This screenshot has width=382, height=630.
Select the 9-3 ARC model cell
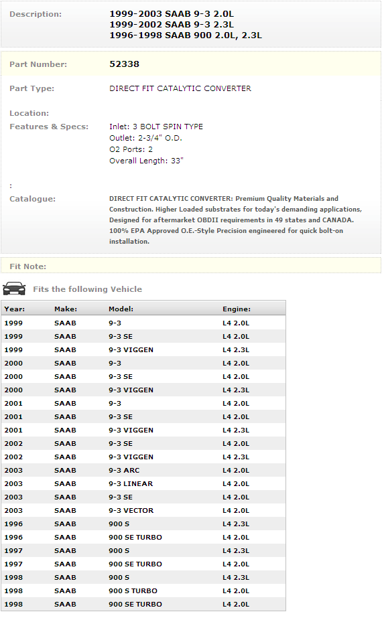click(124, 471)
